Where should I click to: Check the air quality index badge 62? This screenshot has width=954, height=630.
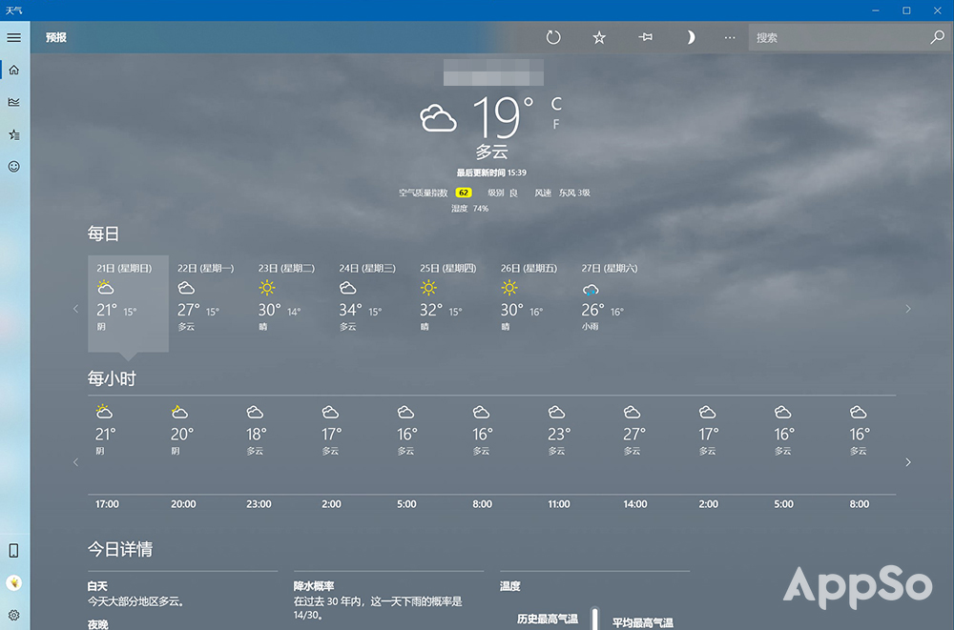point(461,192)
